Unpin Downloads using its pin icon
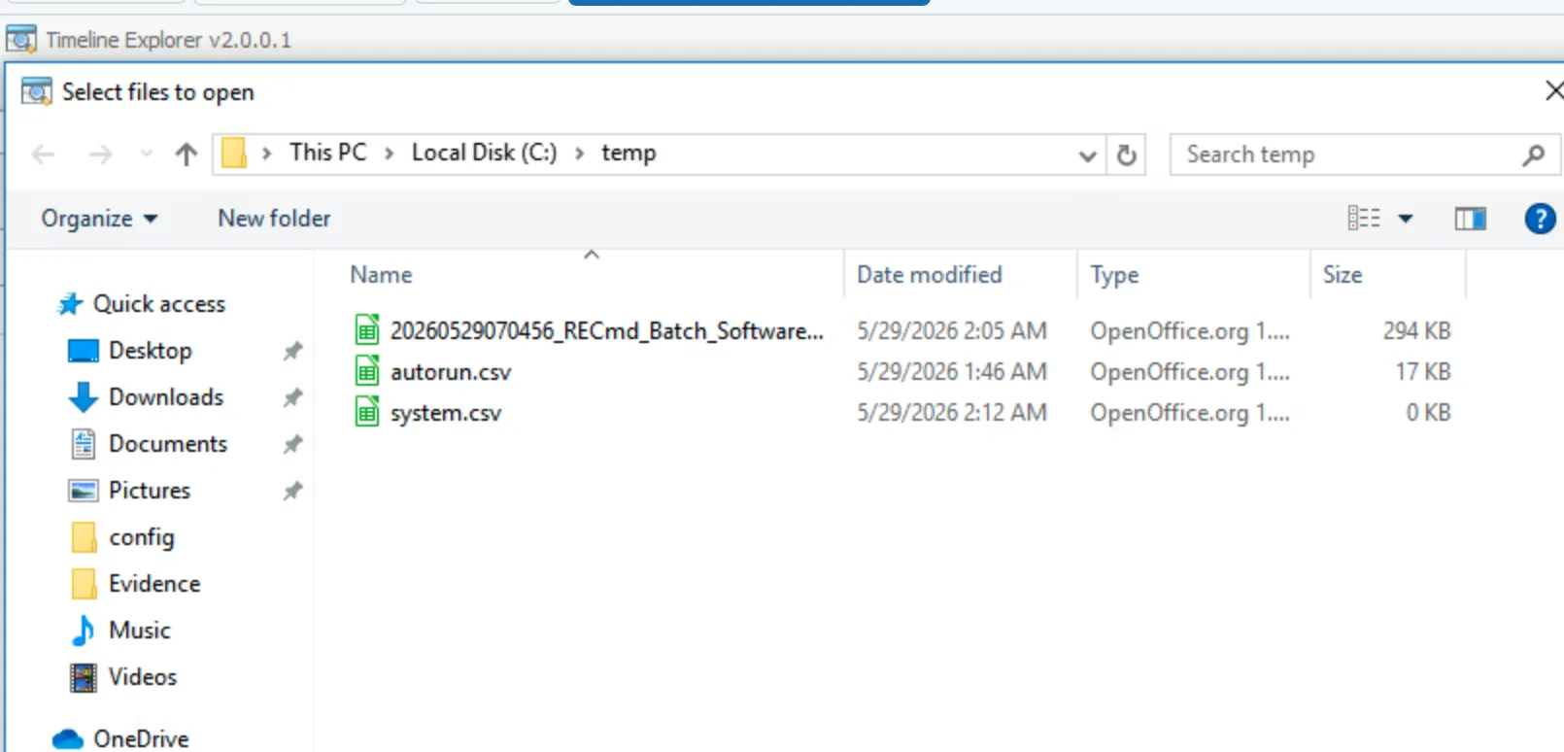Viewport: 1564px width, 752px height. [x=292, y=397]
